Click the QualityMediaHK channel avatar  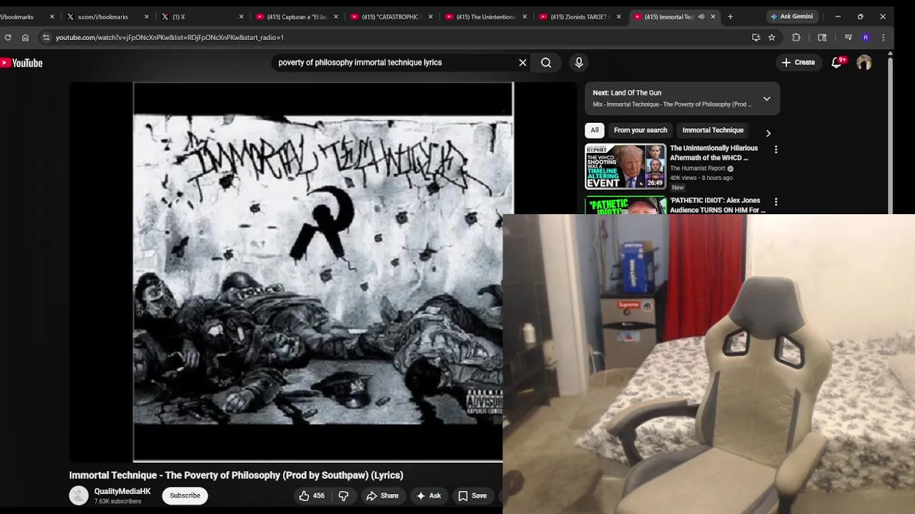[x=79, y=495]
